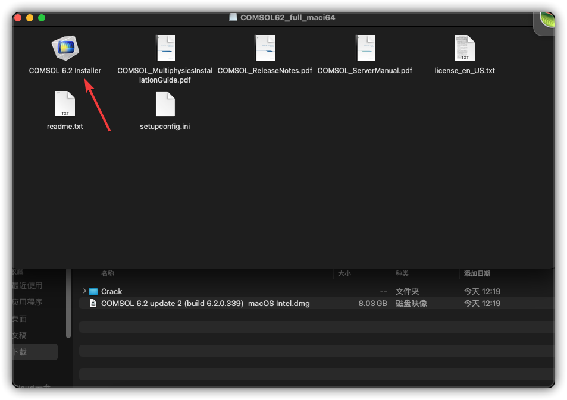Image resolution: width=567 pixels, height=400 pixels.
Task: Click the 文件夹 kind cell
Action: pyautogui.click(x=407, y=291)
